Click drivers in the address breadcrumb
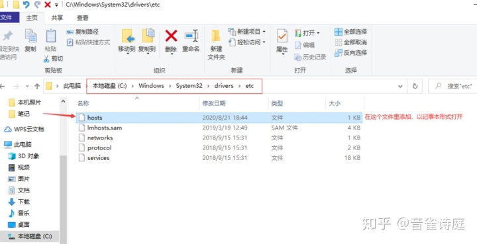This screenshot has width=477, height=244. point(224,86)
